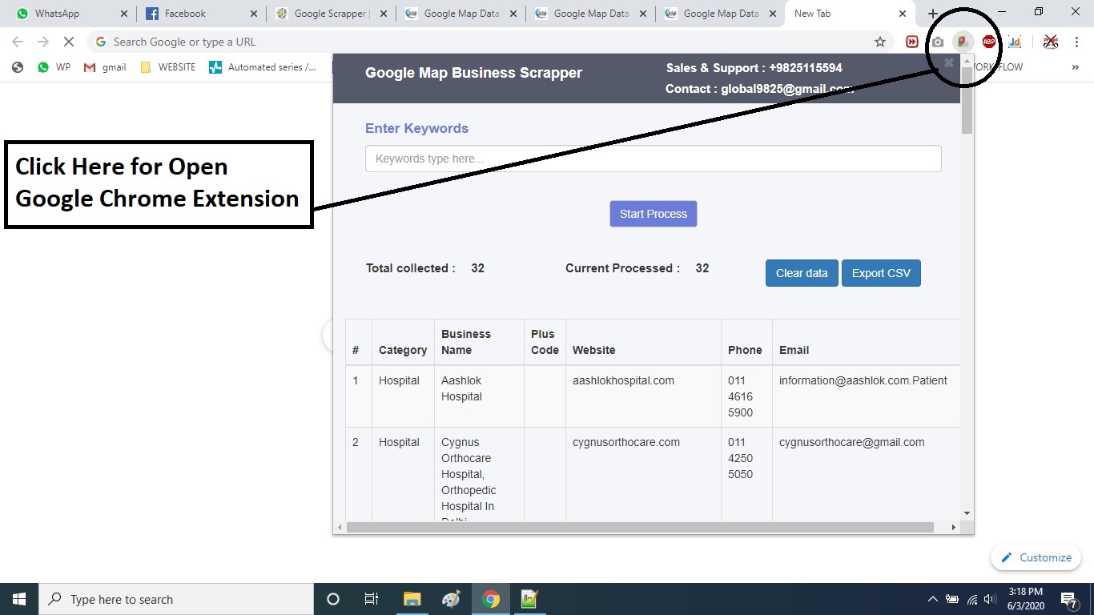Click the red fast-forward extension icon
1094x615 pixels.
(x=912, y=42)
